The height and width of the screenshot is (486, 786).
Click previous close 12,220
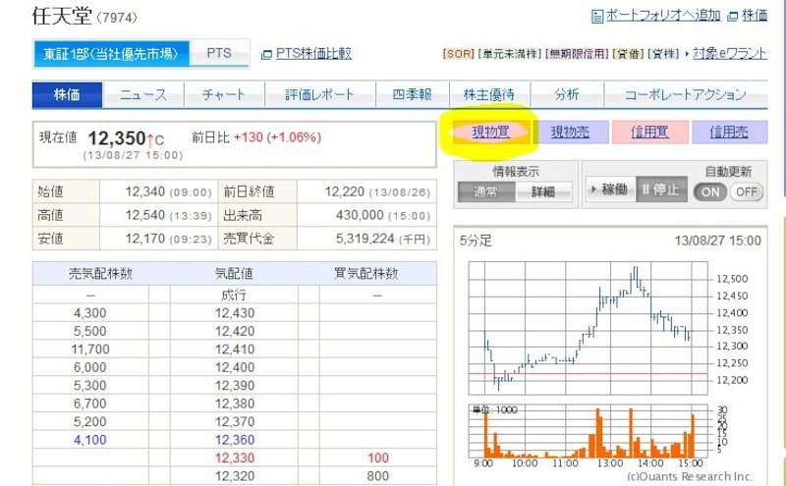pyautogui.click(x=345, y=191)
